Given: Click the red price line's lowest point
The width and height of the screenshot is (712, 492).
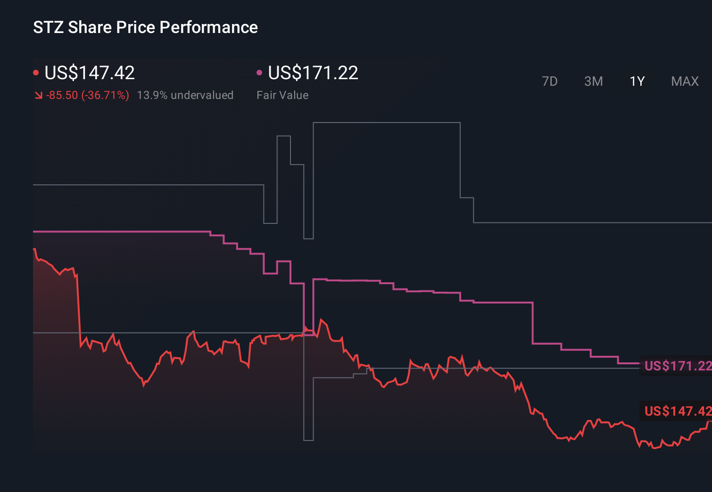Looking at the screenshot, I should [654, 448].
